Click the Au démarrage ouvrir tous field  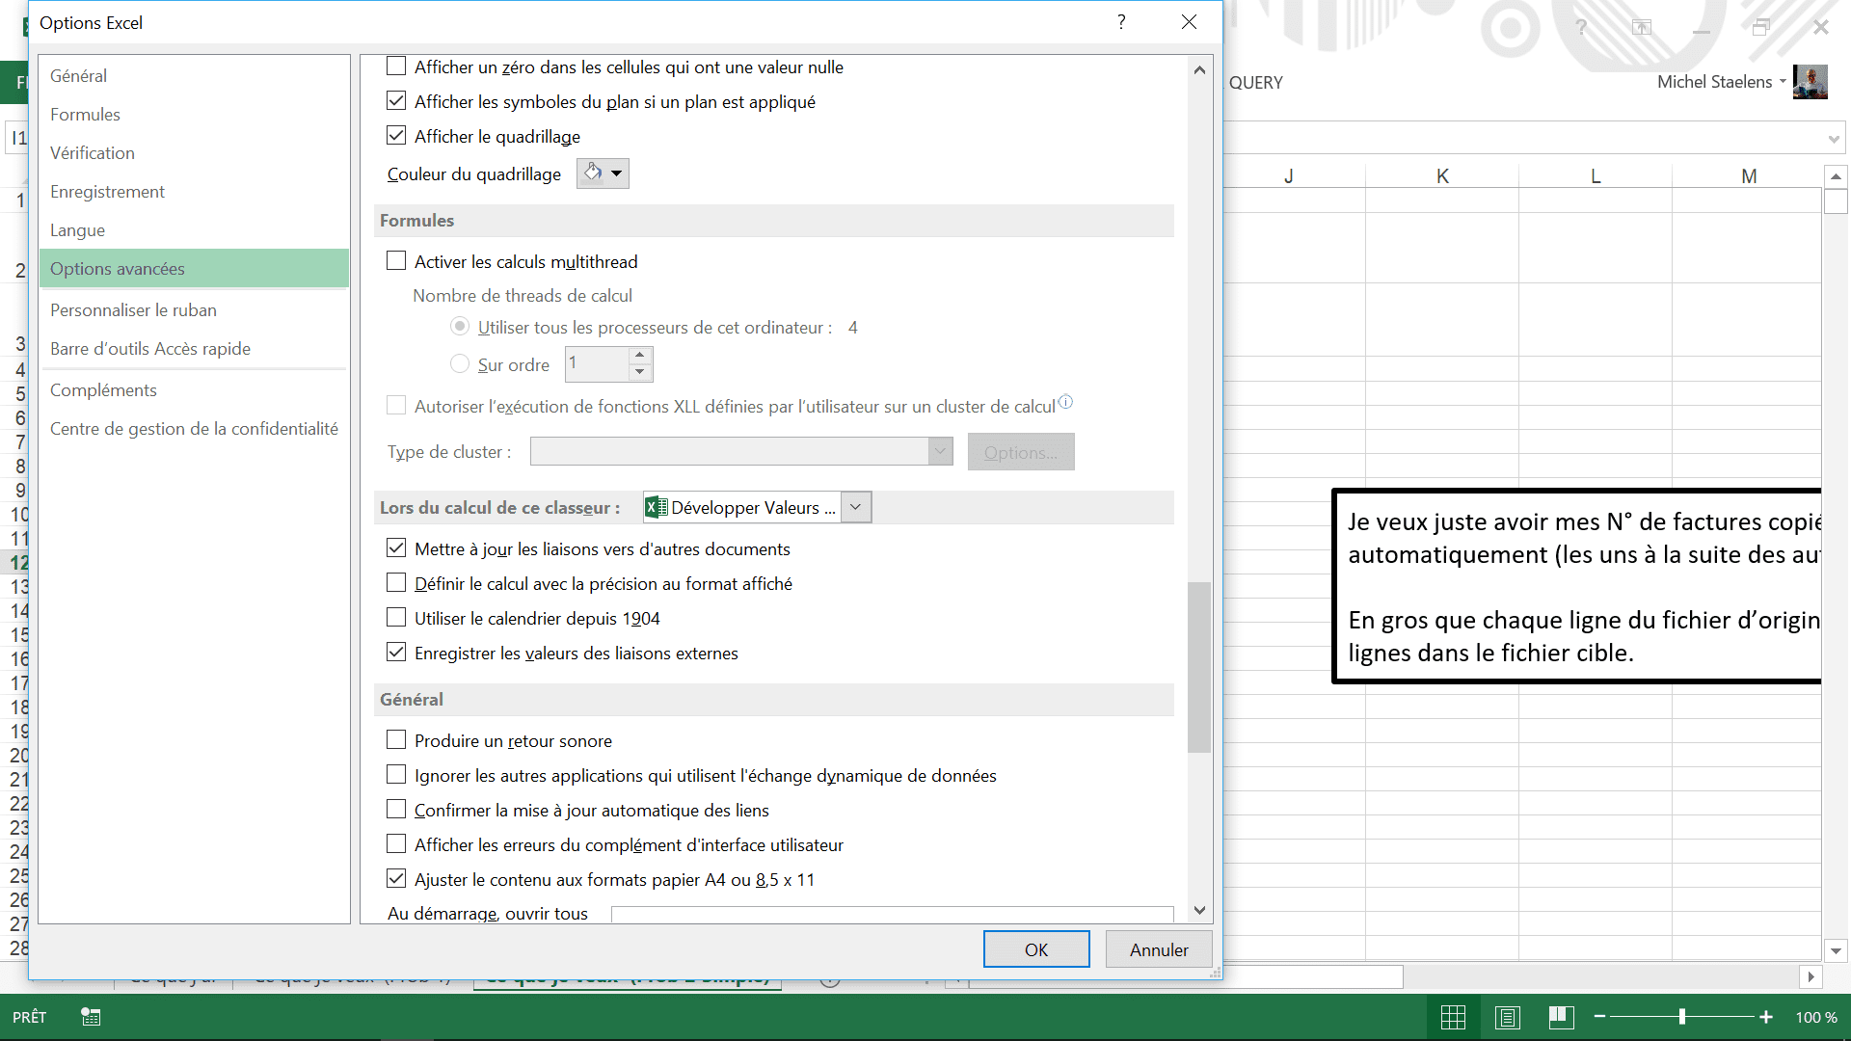click(x=892, y=914)
